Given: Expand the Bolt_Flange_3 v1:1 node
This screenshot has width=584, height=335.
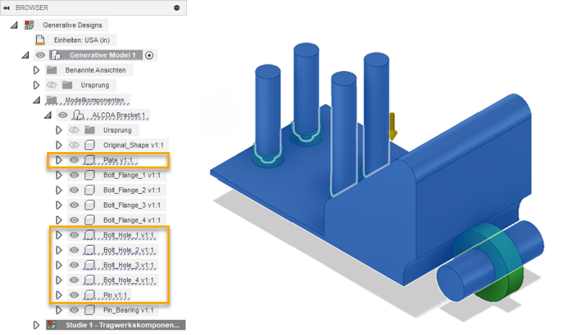Looking at the screenshot, I should 59,205.
